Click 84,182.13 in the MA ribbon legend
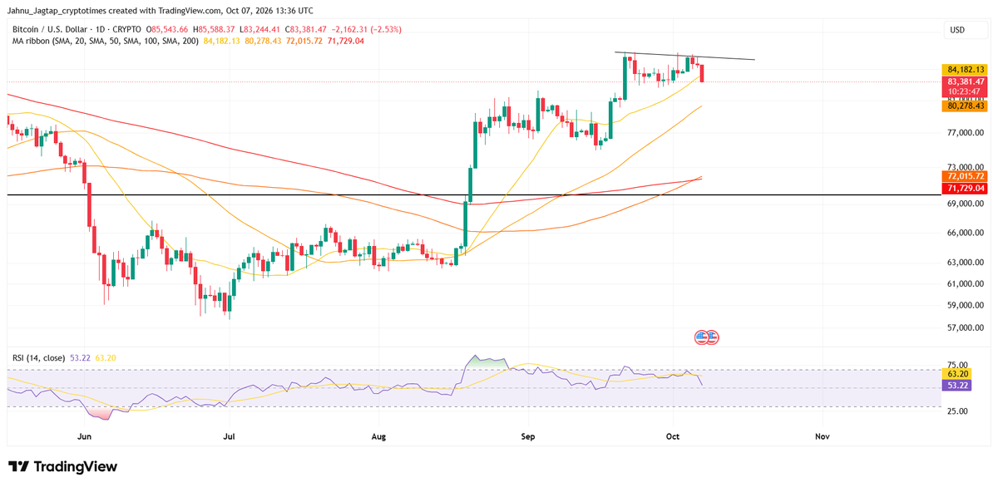Image resolution: width=998 pixels, height=487 pixels. pyautogui.click(x=220, y=42)
